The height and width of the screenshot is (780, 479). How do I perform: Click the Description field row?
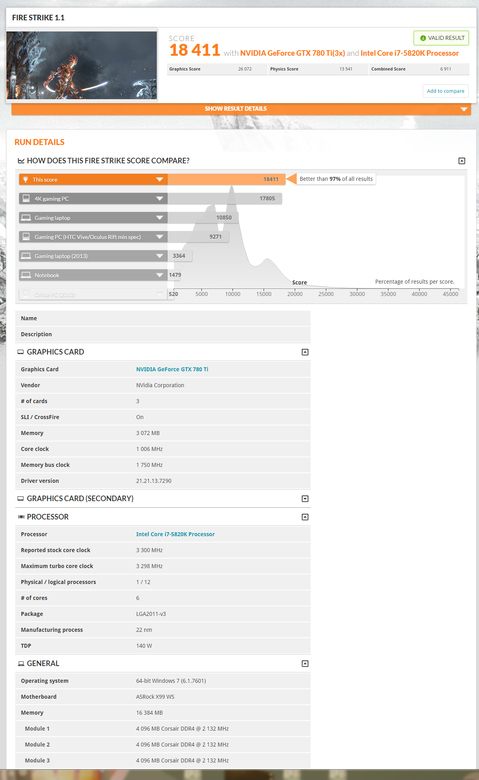click(163, 334)
